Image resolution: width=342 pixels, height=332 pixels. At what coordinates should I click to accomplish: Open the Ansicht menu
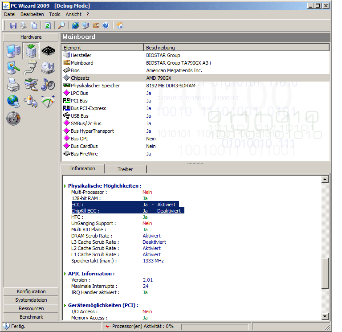point(73,14)
